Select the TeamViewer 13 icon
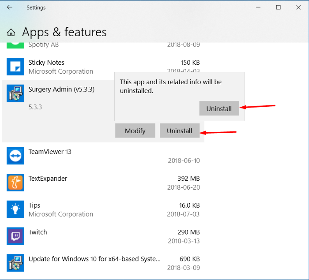Image resolution: width=309 pixels, height=280 pixels. (x=15, y=156)
